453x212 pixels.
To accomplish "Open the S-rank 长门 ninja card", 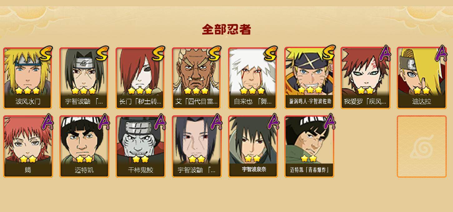I will click(141, 78).
